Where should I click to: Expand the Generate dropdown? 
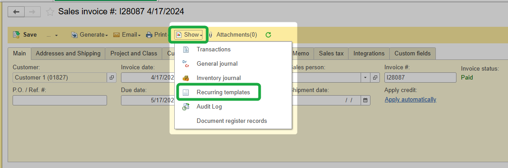(x=90, y=35)
